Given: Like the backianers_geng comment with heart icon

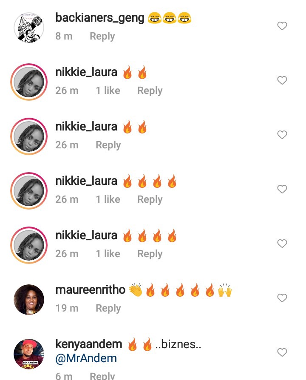Looking at the screenshot, I should (282, 26).
